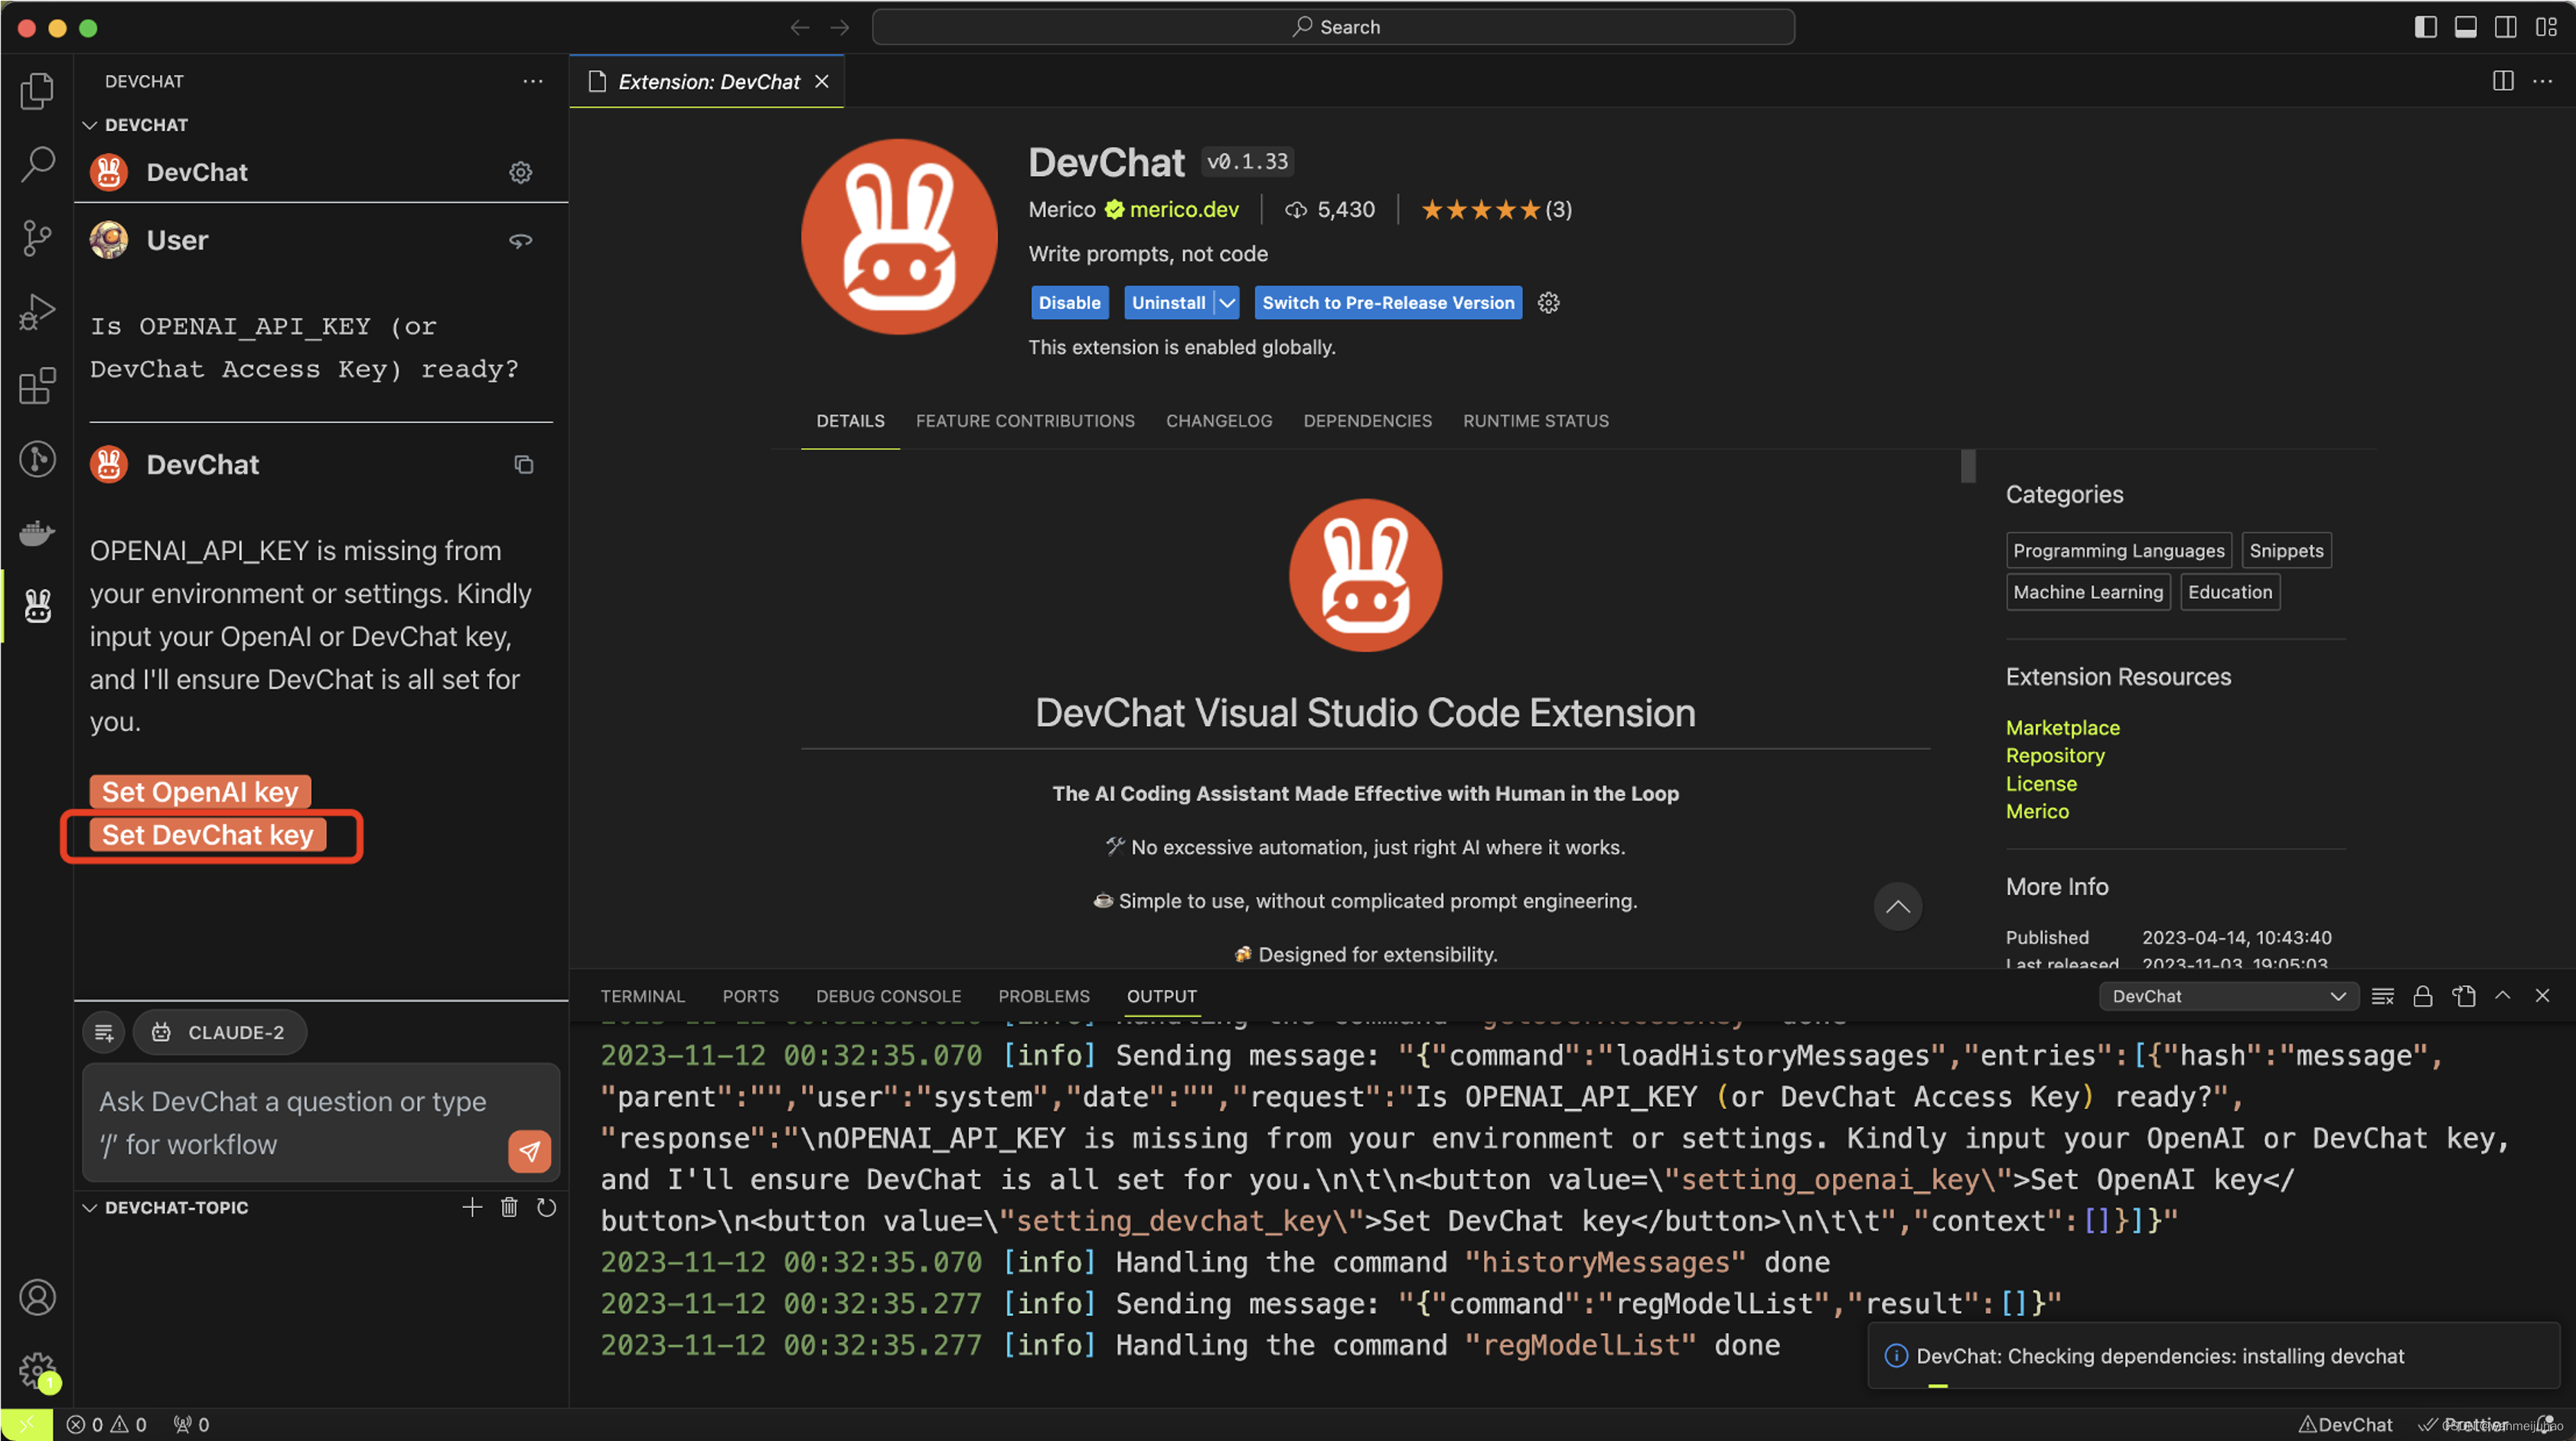Open the Marketplace resource link
Image resolution: width=2576 pixels, height=1441 pixels.
pos(2062,727)
